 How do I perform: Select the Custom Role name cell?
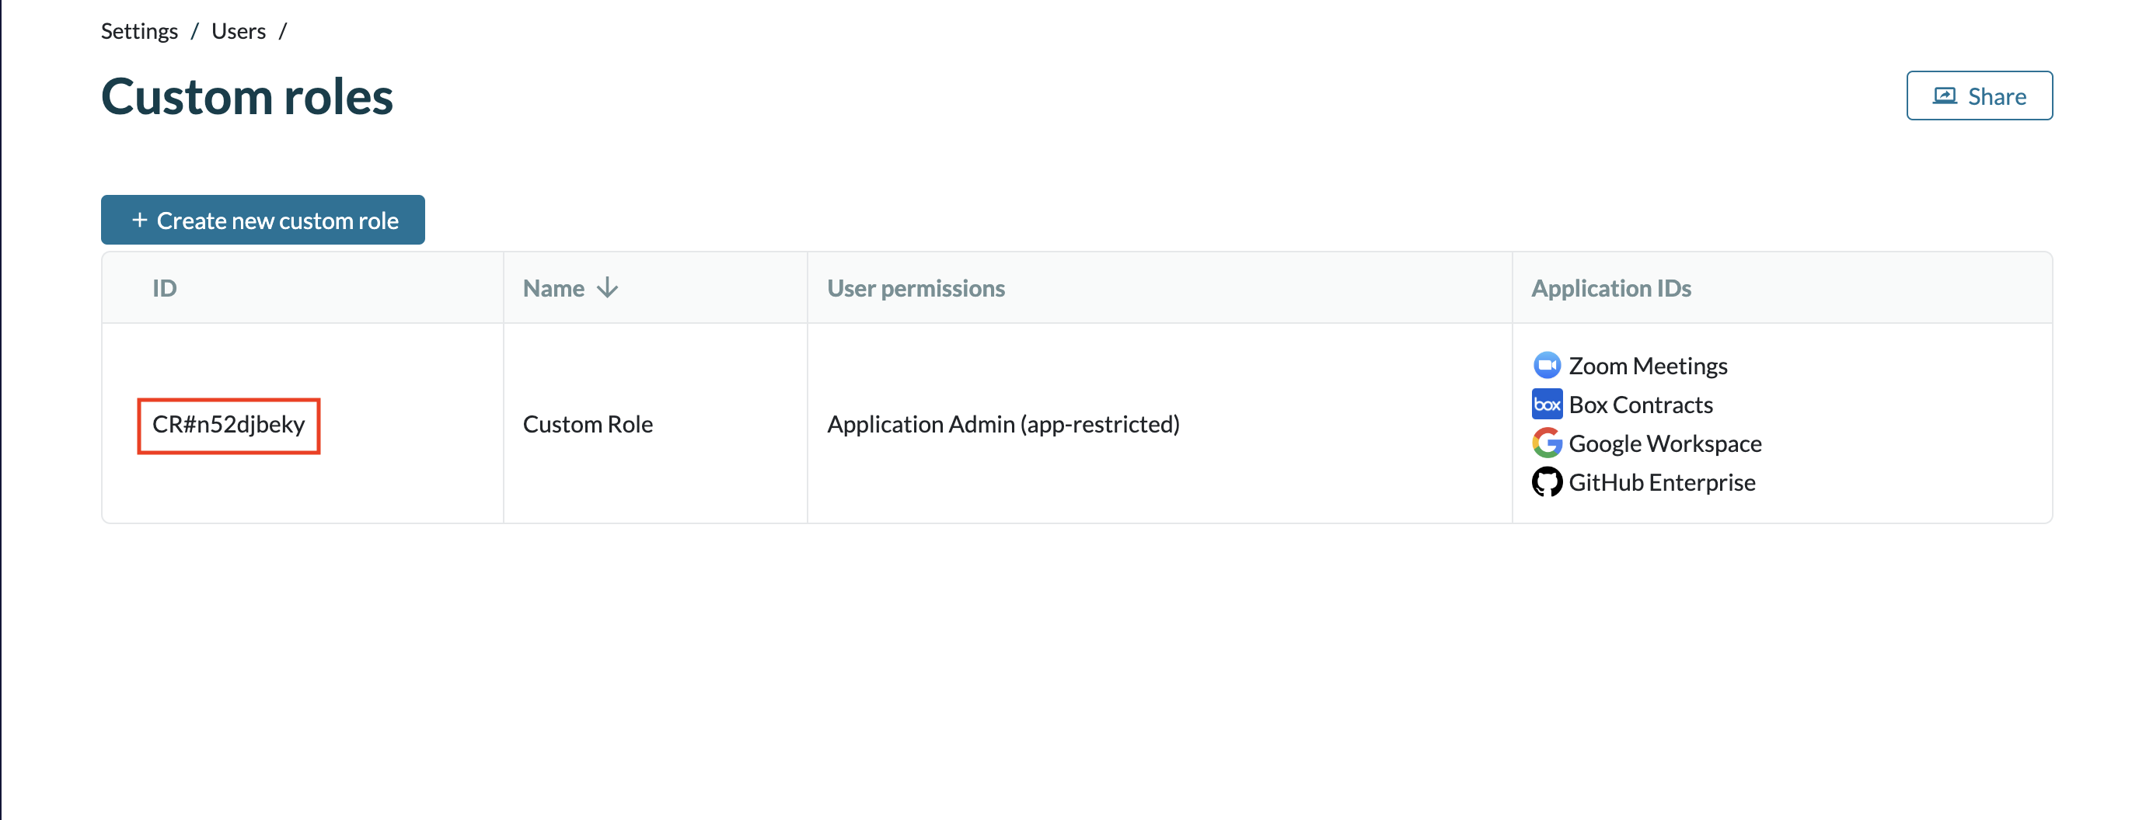588,425
